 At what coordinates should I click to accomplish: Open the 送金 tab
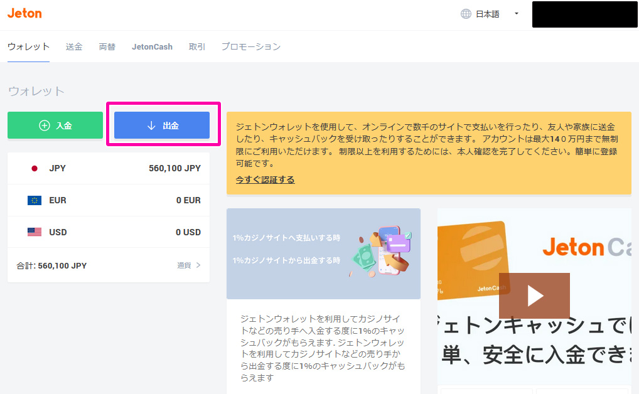coord(74,47)
